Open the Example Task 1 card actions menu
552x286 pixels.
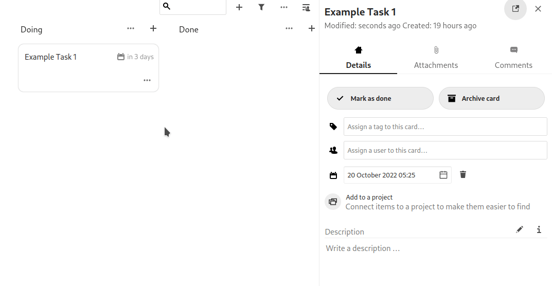[147, 80]
